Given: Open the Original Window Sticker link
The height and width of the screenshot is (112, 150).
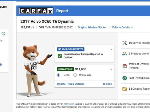Looking at the screenshot, I should (x=92, y=27).
